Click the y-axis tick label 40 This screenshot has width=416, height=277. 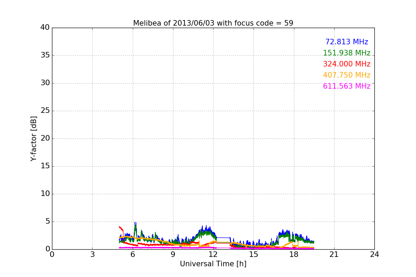pos(45,28)
